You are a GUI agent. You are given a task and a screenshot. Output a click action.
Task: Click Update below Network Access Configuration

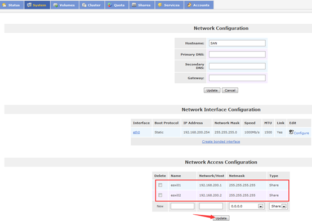[x=221, y=218]
